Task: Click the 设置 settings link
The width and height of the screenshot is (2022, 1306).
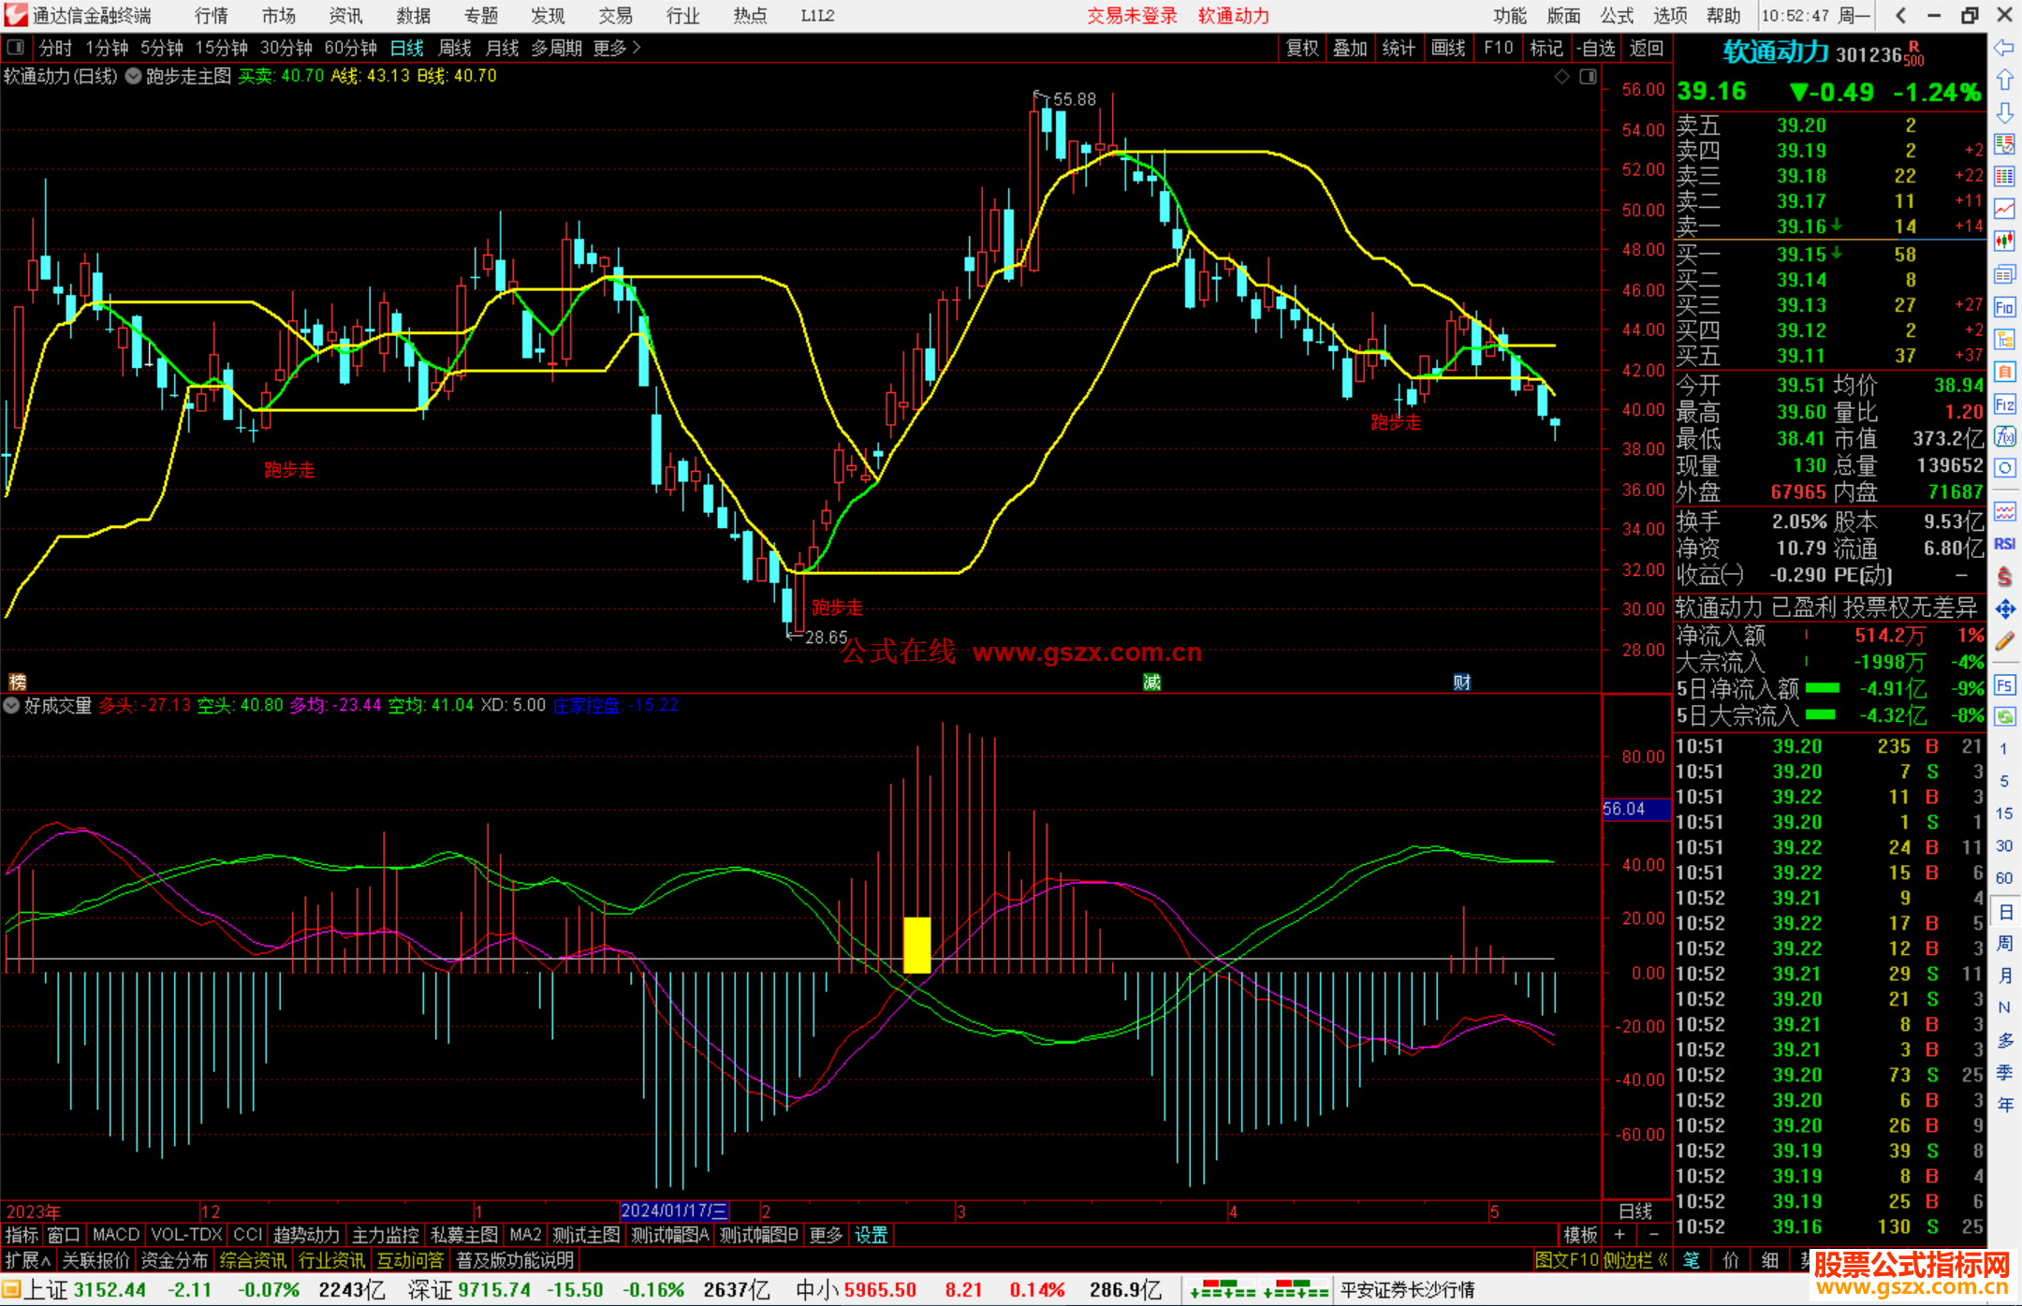Action: click(871, 1235)
